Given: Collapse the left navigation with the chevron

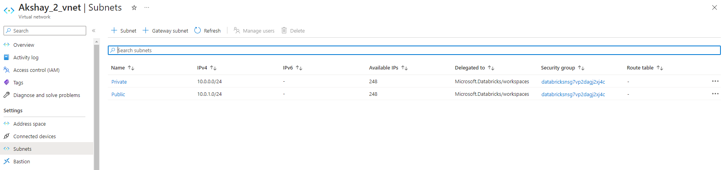Looking at the screenshot, I should pyautogui.click(x=94, y=31).
